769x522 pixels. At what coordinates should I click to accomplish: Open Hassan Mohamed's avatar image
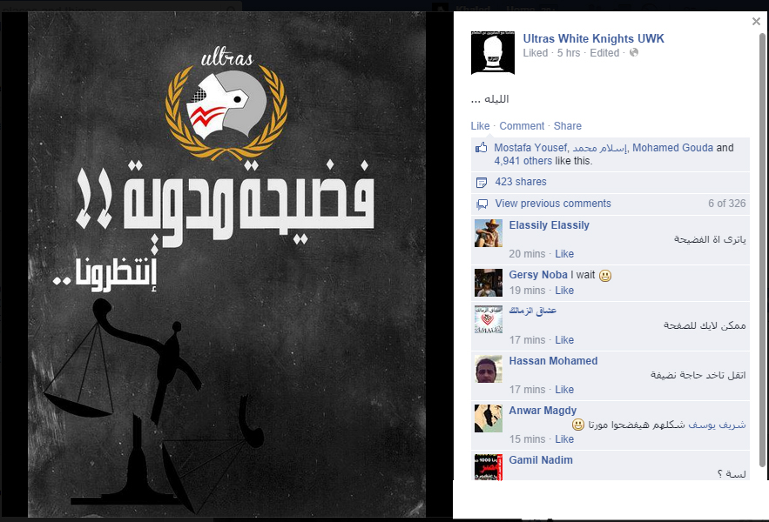[x=489, y=369]
